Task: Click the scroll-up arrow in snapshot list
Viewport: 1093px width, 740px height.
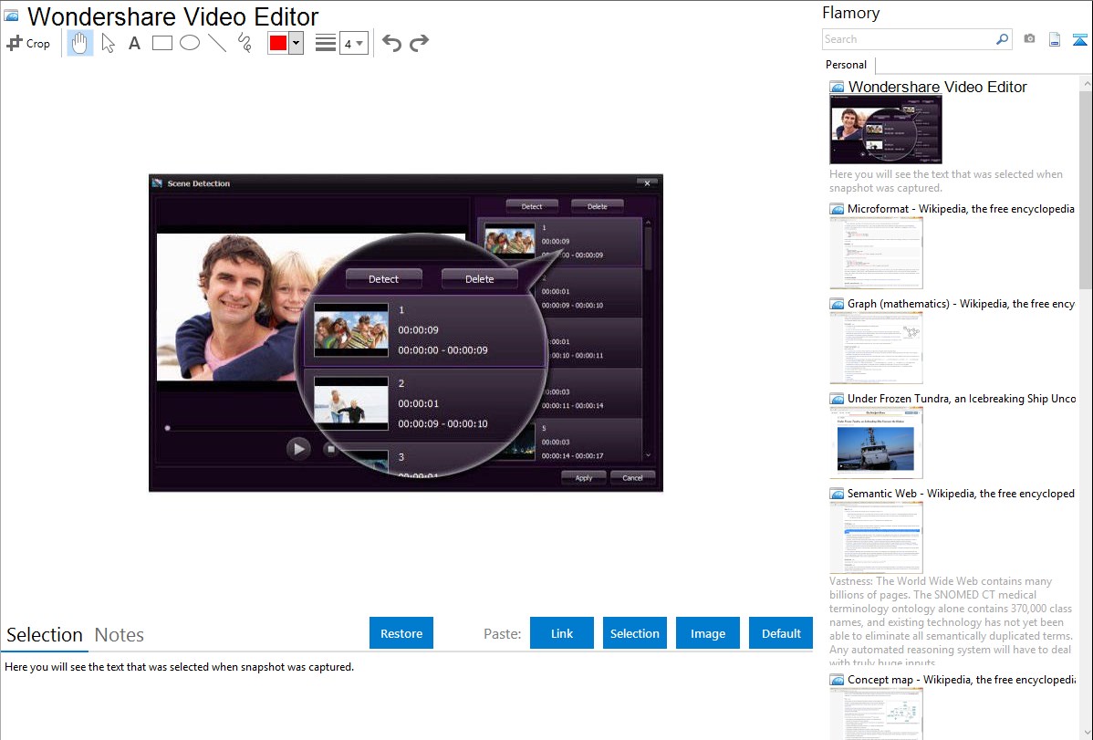Action: 1085,84
